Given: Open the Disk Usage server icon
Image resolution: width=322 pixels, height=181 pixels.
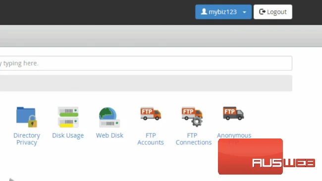Looking at the screenshot, I should (x=68, y=117).
